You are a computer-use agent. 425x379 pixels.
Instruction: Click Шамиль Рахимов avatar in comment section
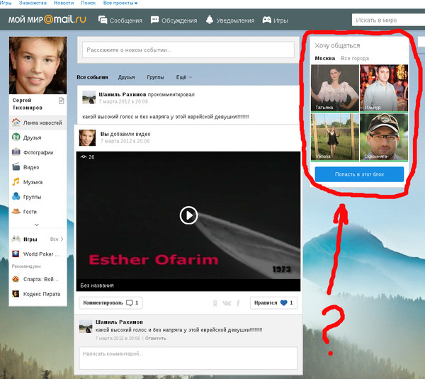pos(86,326)
